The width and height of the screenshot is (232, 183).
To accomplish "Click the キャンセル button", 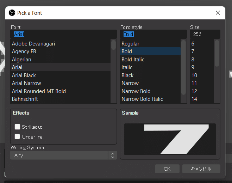I will (201, 169).
